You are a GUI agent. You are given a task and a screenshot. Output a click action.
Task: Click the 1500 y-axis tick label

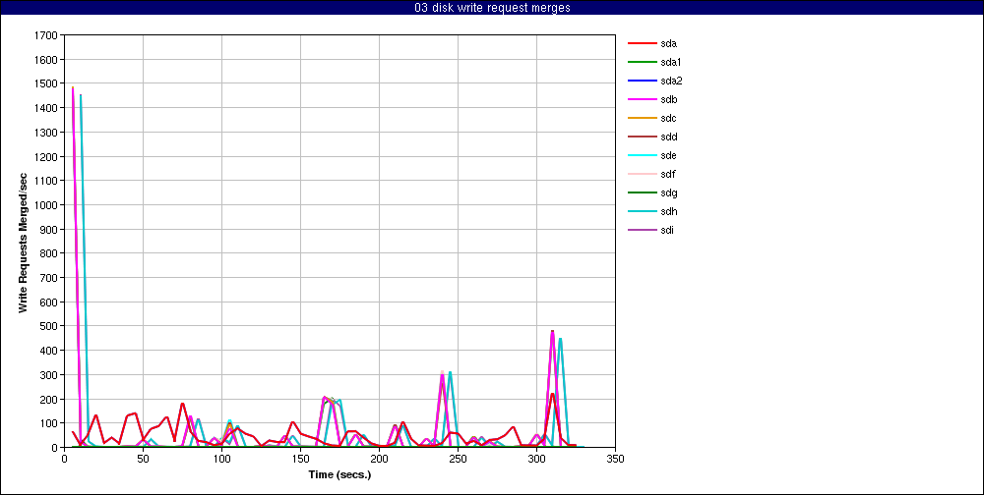47,83
